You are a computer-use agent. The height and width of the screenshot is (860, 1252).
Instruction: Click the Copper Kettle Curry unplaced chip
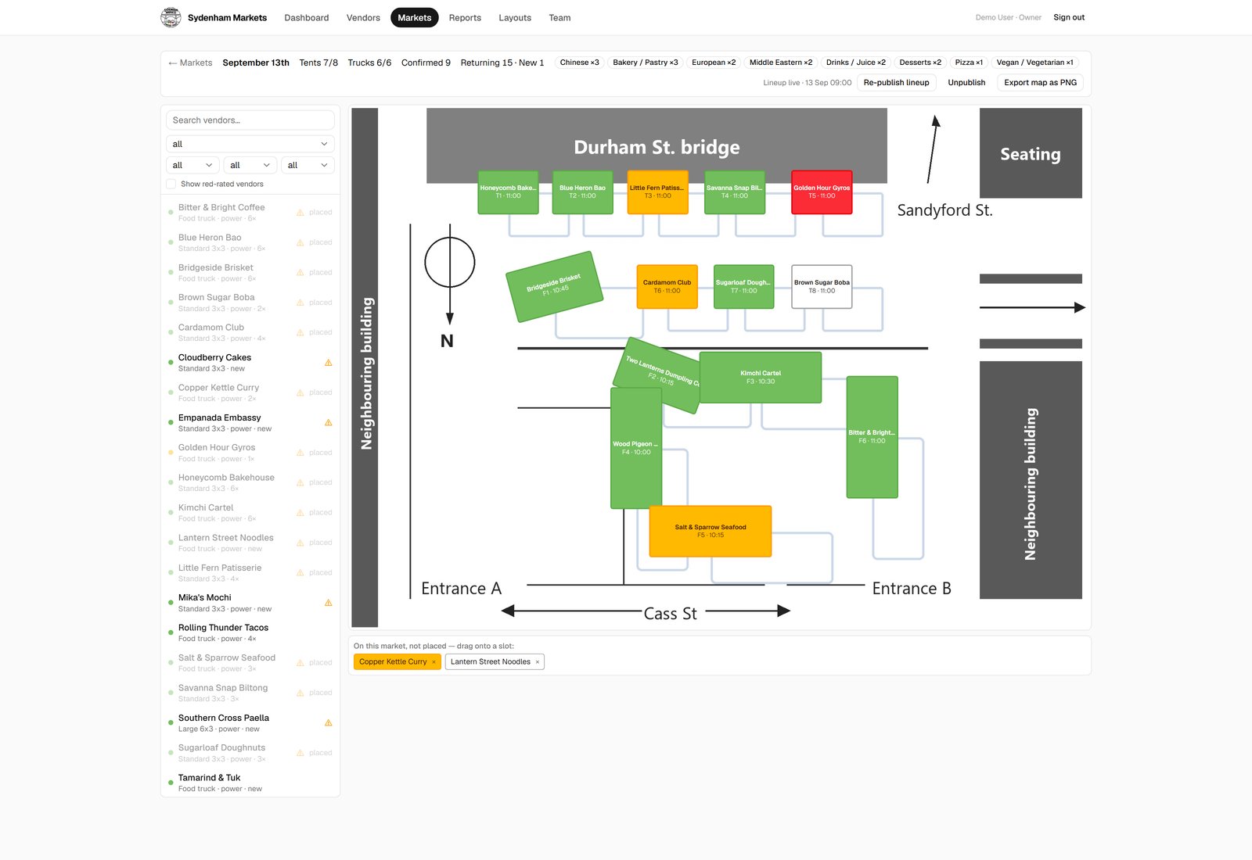393,662
